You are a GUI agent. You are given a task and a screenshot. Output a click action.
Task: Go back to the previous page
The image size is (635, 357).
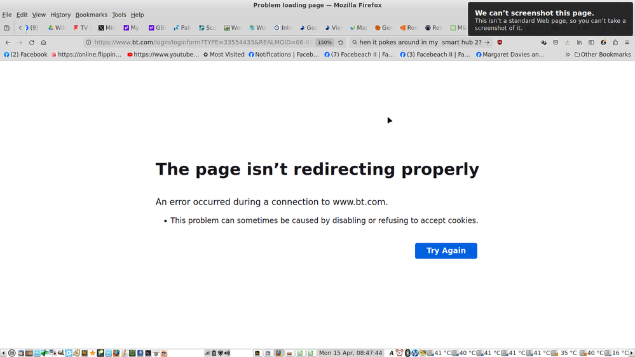click(8, 42)
